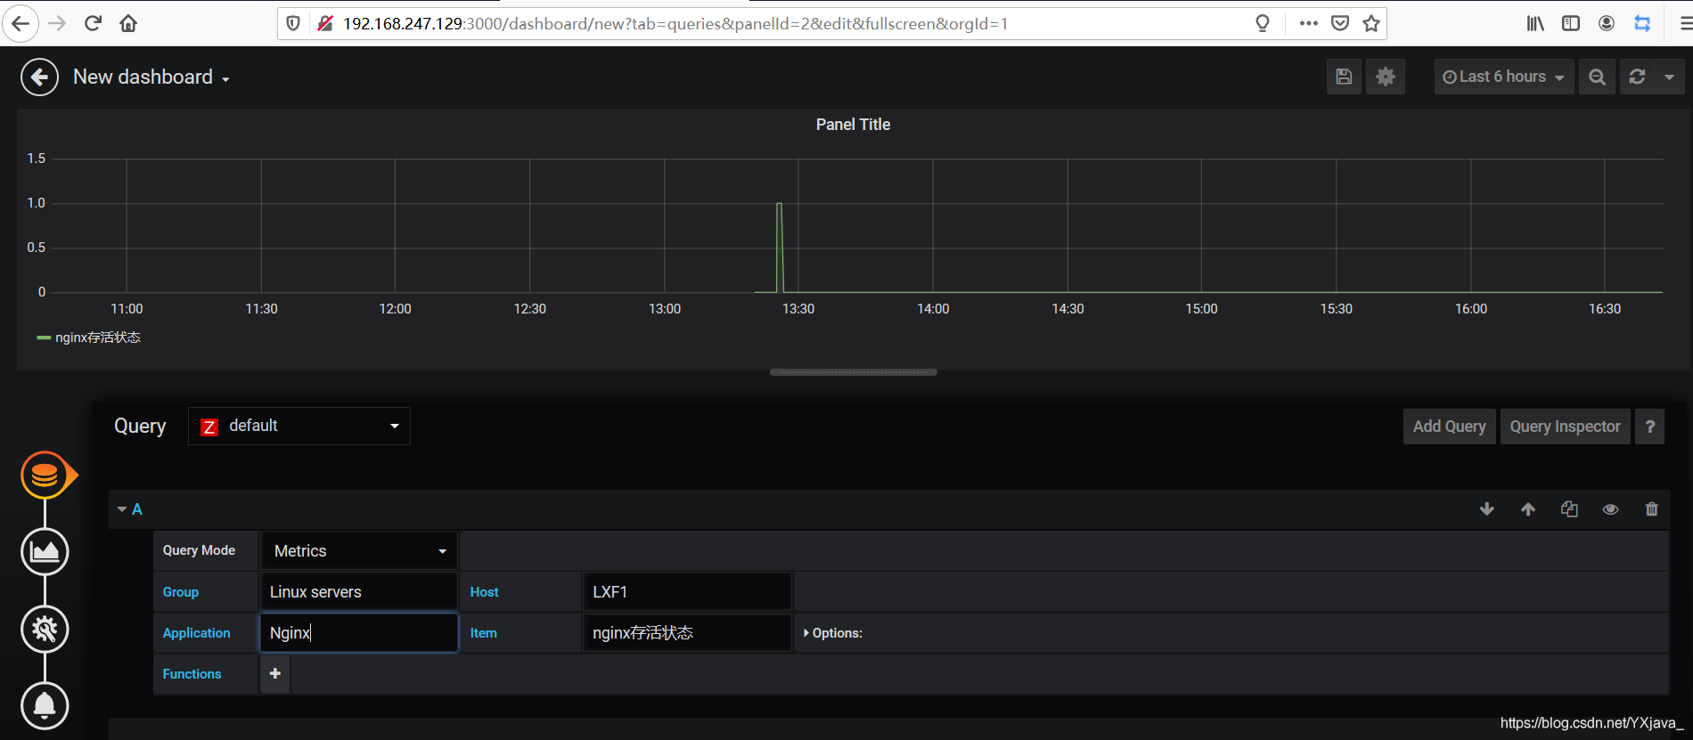Screen dimensions: 1693x740
Task: Open dashboard settings gear
Action: [1386, 77]
